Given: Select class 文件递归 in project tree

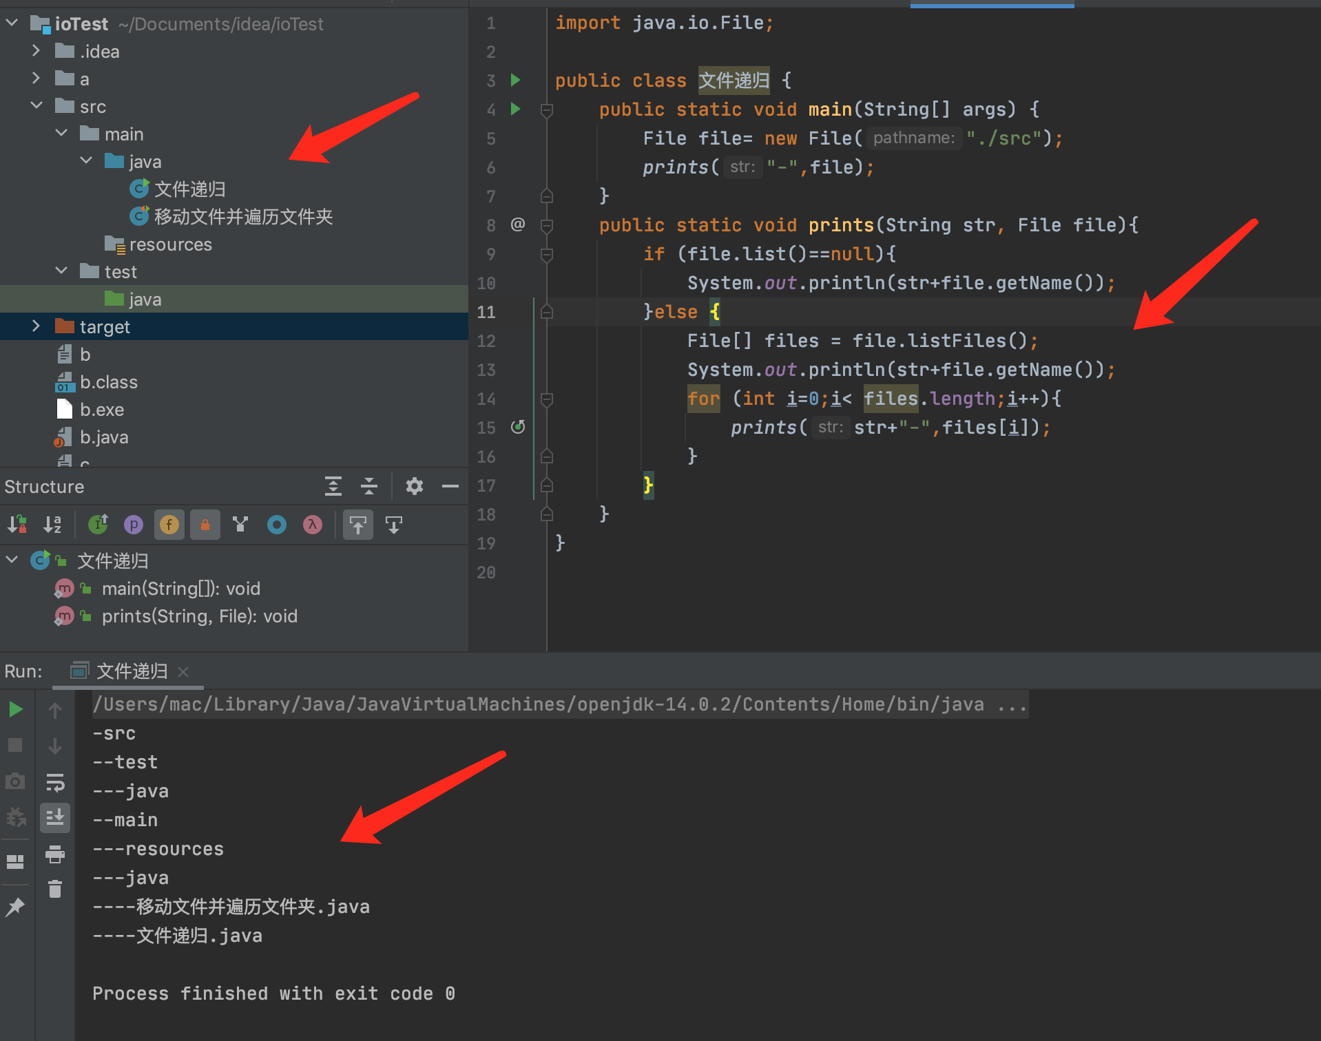Looking at the screenshot, I should (189, 189).
